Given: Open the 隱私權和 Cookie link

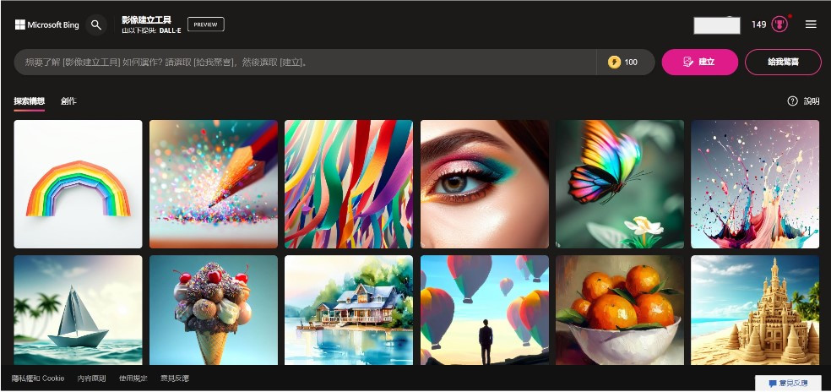Looking at the screenshot, I should [x=38, y=378].
